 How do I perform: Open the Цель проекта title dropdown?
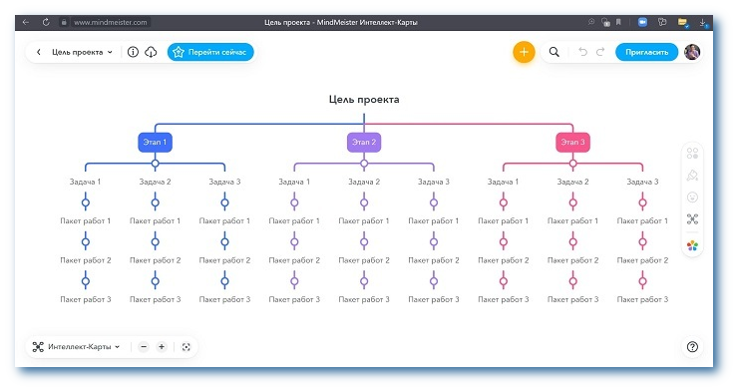[x=82, y=52]
